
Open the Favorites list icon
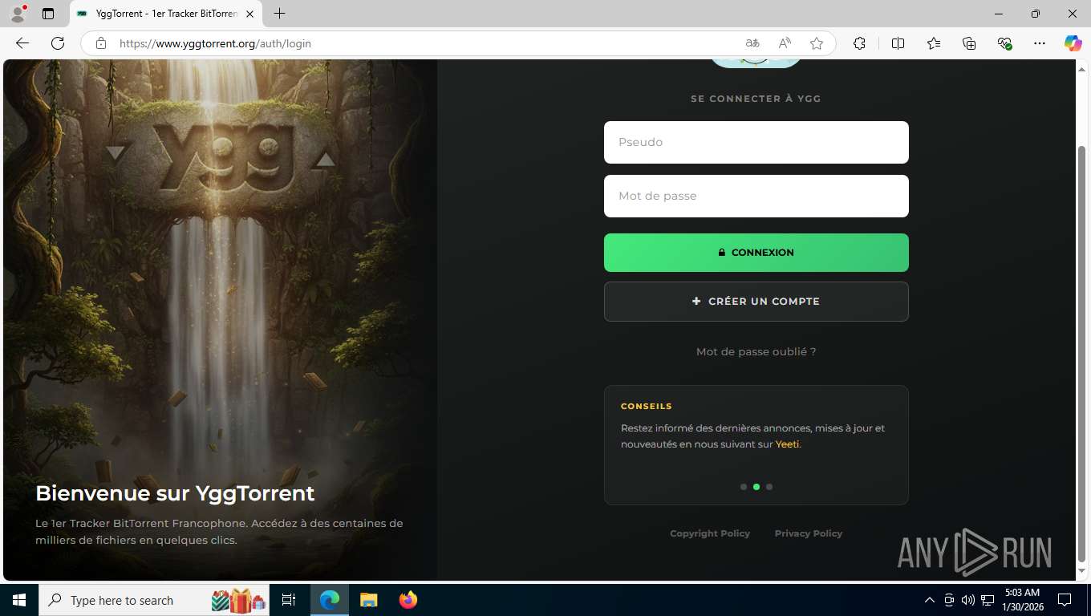pyautogui.click(x=934, y=43)
